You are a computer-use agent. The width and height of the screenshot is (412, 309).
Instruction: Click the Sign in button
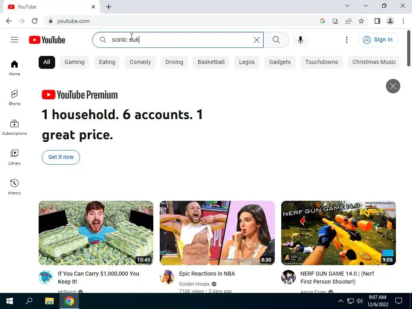point(378,40)
